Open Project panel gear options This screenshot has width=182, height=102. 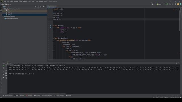pos(44,7)
